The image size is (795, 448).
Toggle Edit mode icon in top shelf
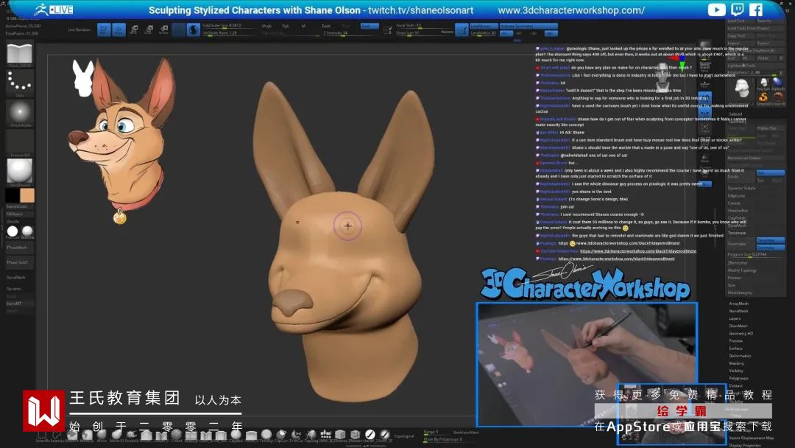click(104, 30)
